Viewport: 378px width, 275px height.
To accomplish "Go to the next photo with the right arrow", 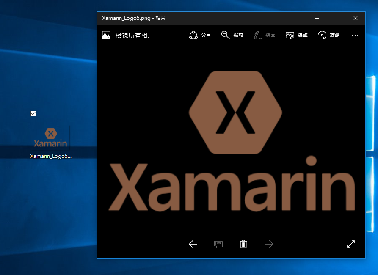I will click(269, 244).
